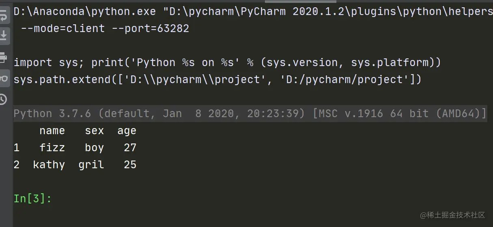
Task: Click the 'age' column header in output
Action: pyautogui.click(x=127, y=131)
